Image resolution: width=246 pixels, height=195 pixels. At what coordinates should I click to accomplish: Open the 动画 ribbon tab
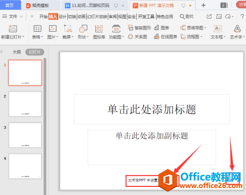click(82, 17)
